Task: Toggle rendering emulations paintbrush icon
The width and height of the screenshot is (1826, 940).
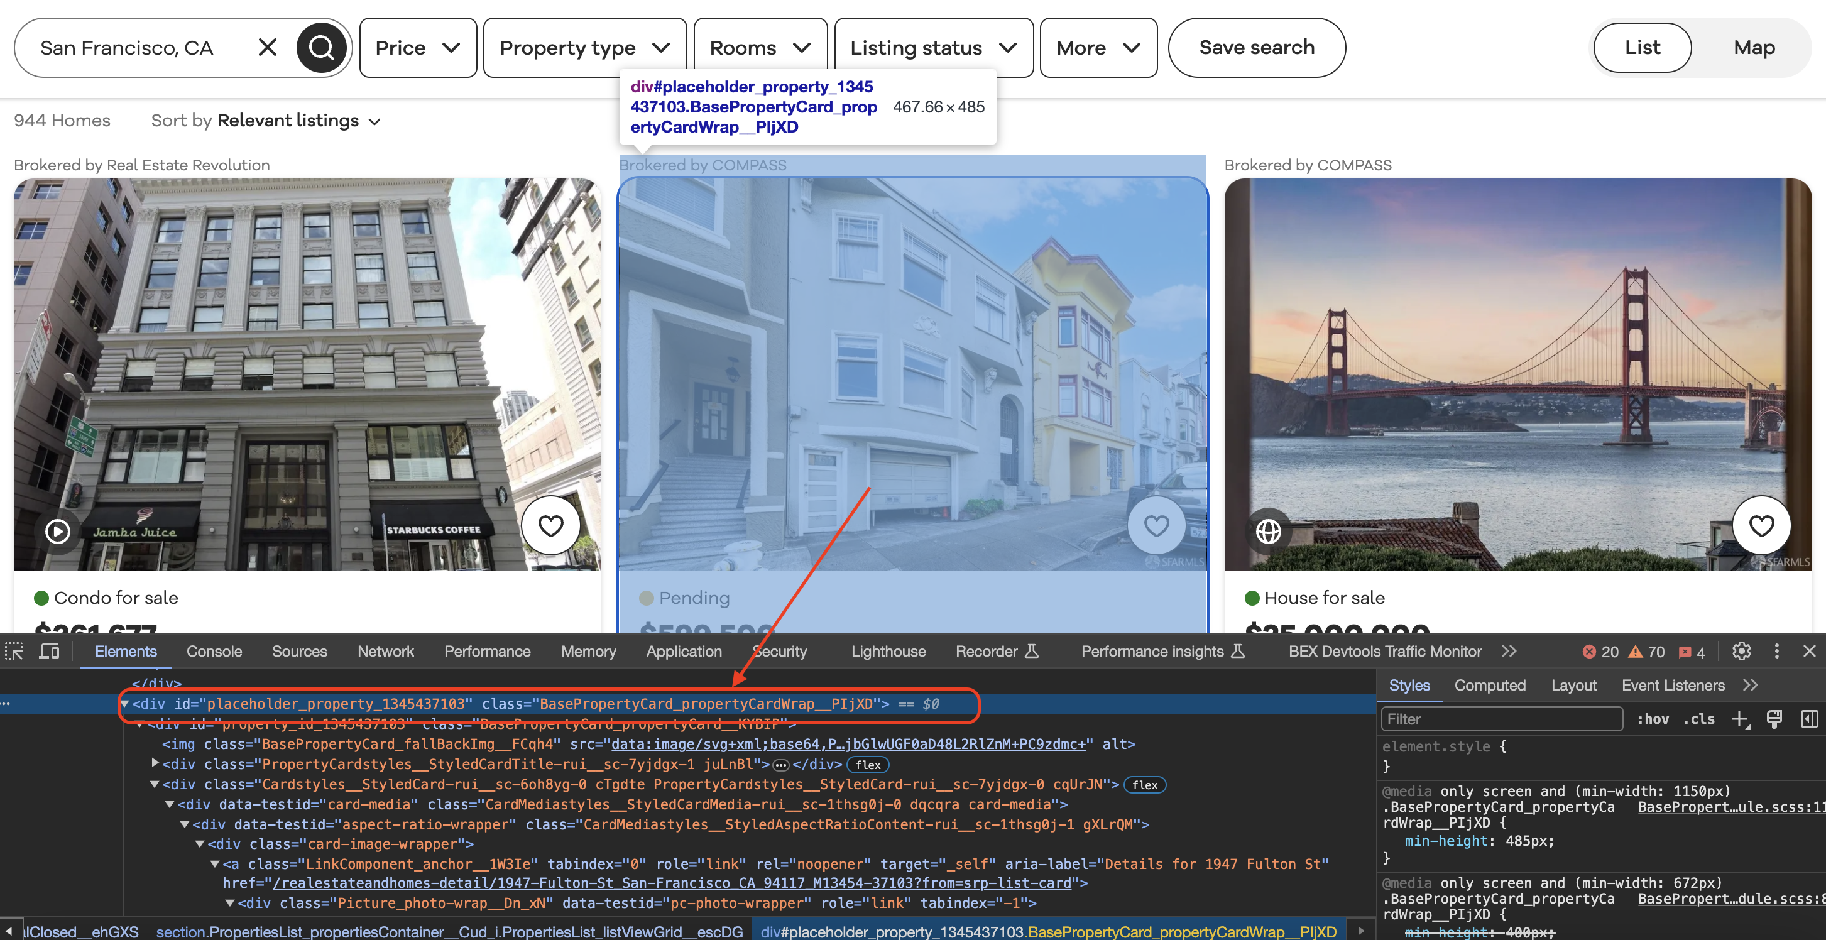Action: coord(1774,719)
